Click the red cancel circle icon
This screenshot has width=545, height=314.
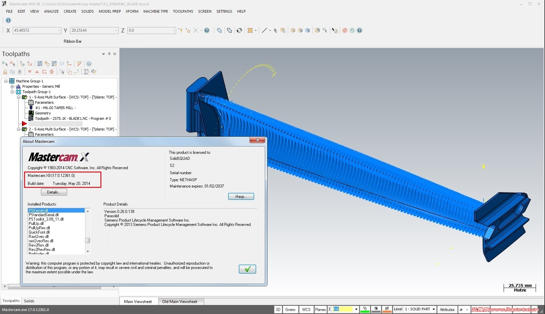click(345, 30)
